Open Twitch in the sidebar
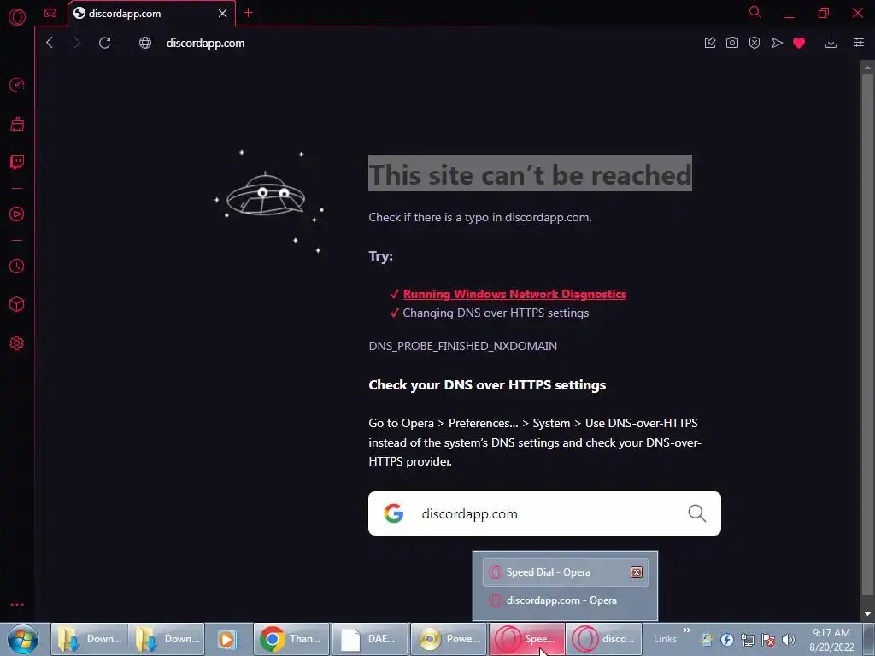Viewport: 875px width, 656px height. click(x=17, y=162)
